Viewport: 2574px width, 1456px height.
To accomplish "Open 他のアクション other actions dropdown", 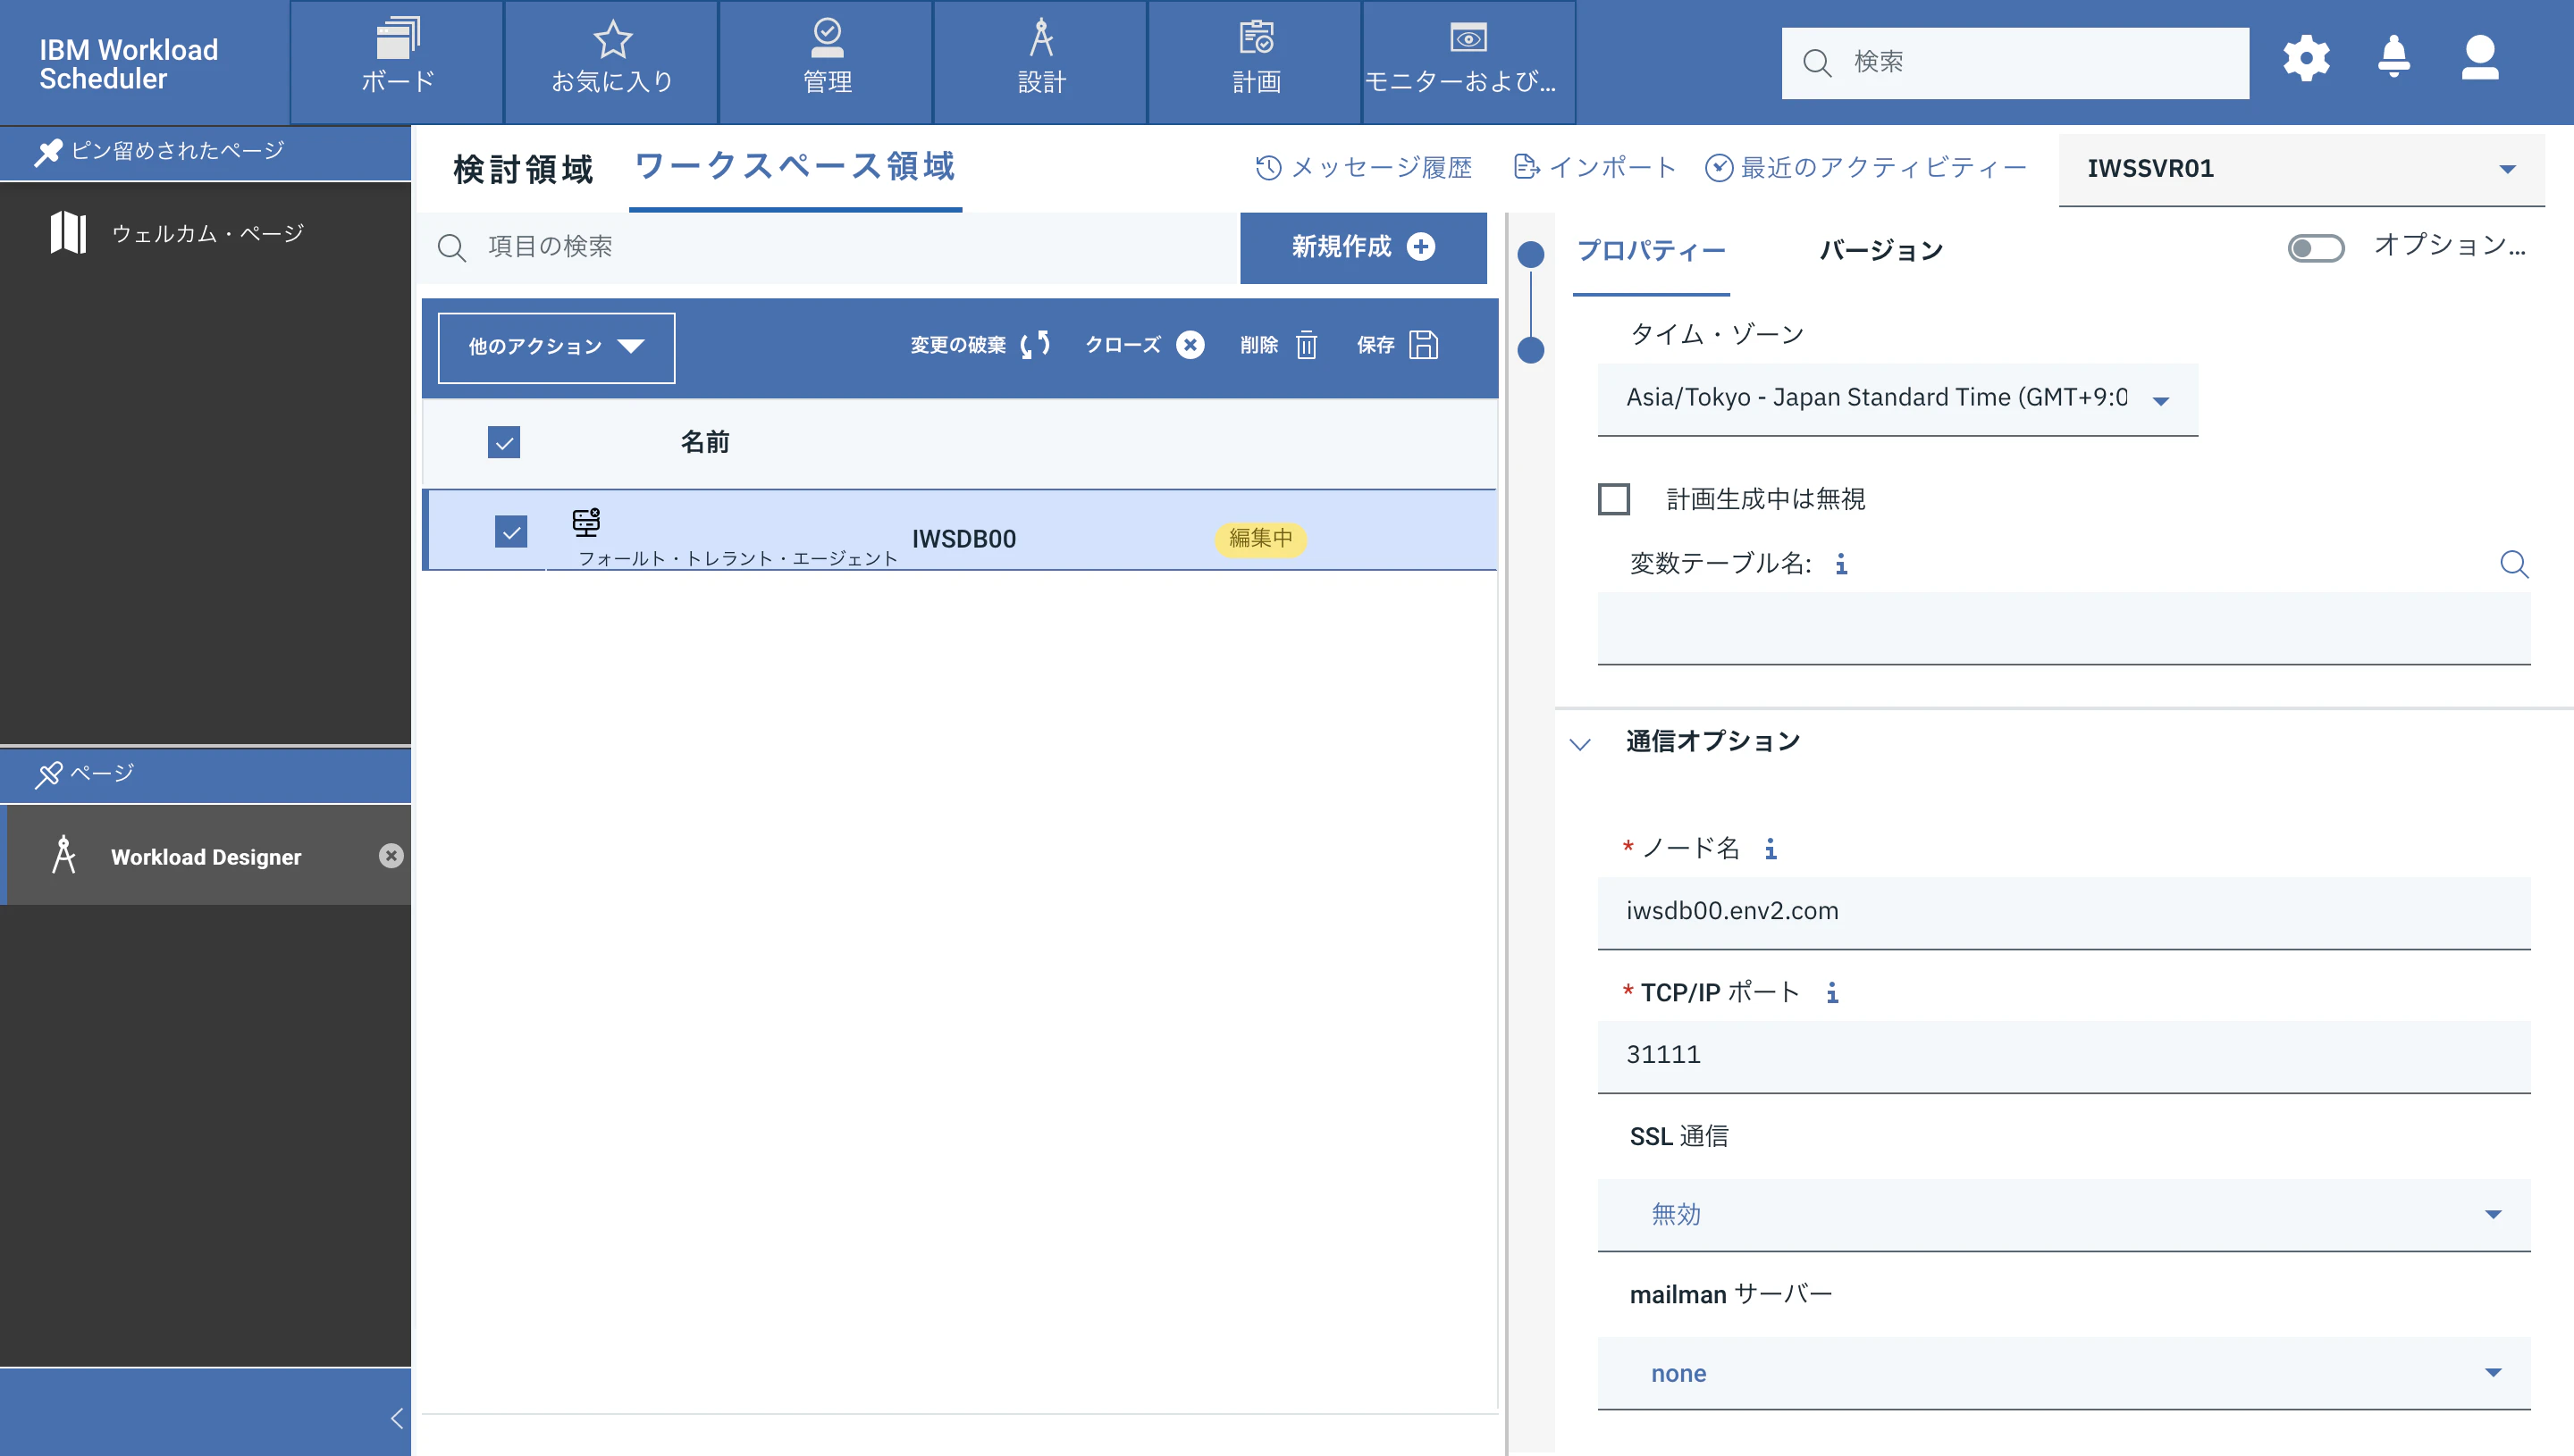I will [x=556, y=347].
